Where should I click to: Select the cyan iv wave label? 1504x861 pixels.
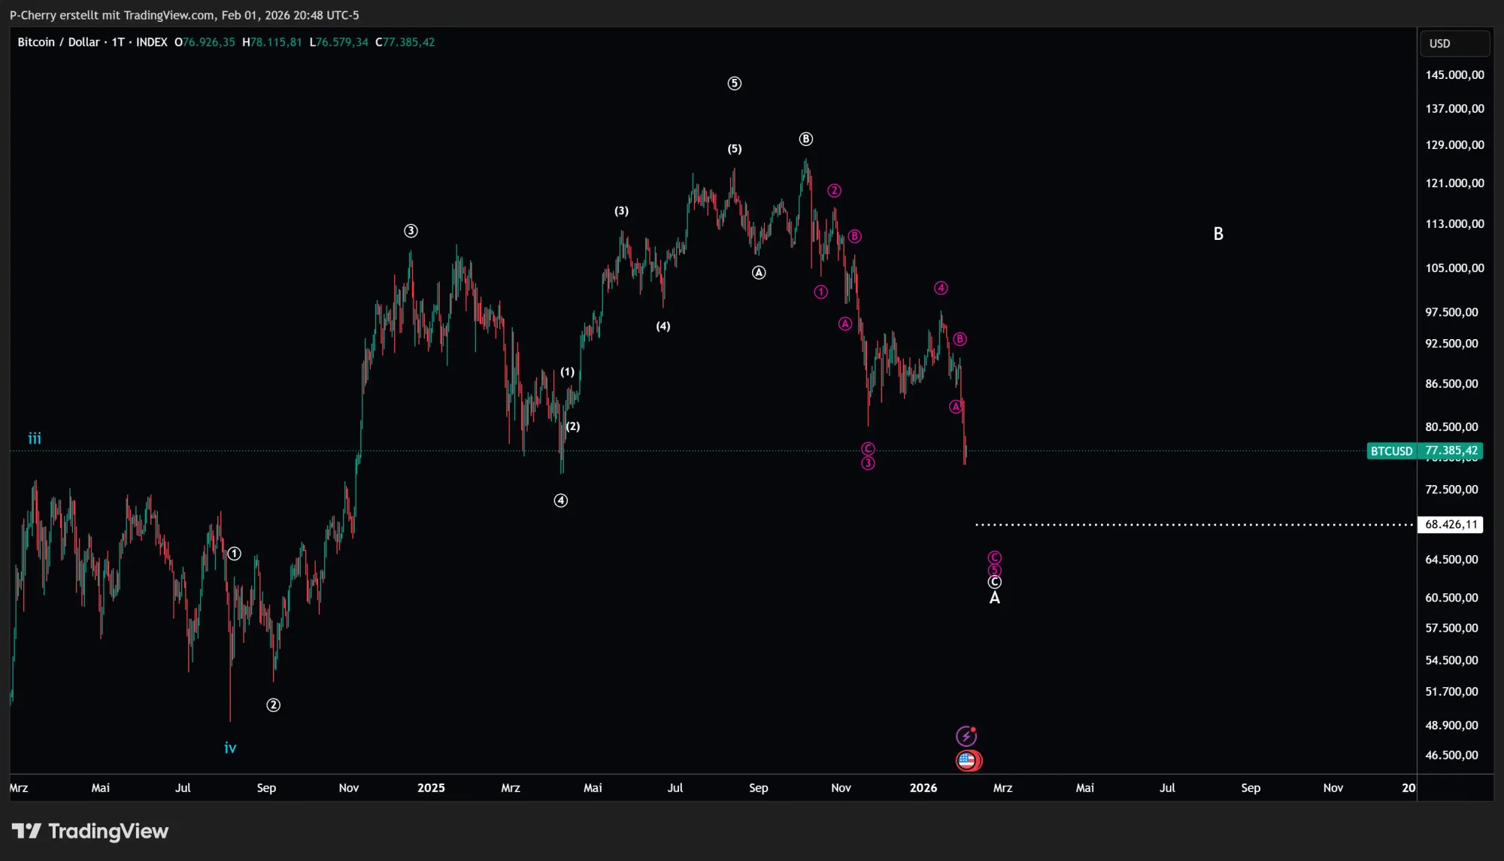(230, 748)
